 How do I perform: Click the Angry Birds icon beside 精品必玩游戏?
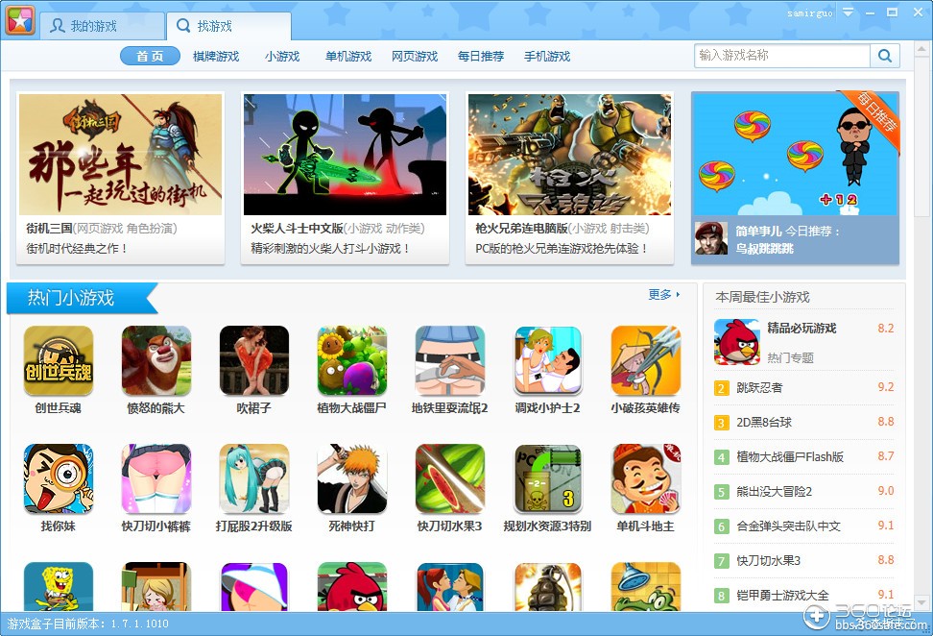736,342
